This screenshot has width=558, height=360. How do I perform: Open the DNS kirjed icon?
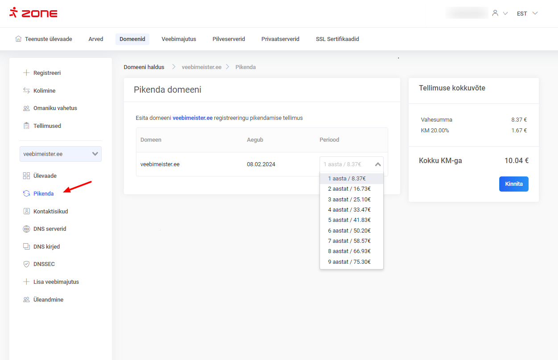(x=26, y=246)
